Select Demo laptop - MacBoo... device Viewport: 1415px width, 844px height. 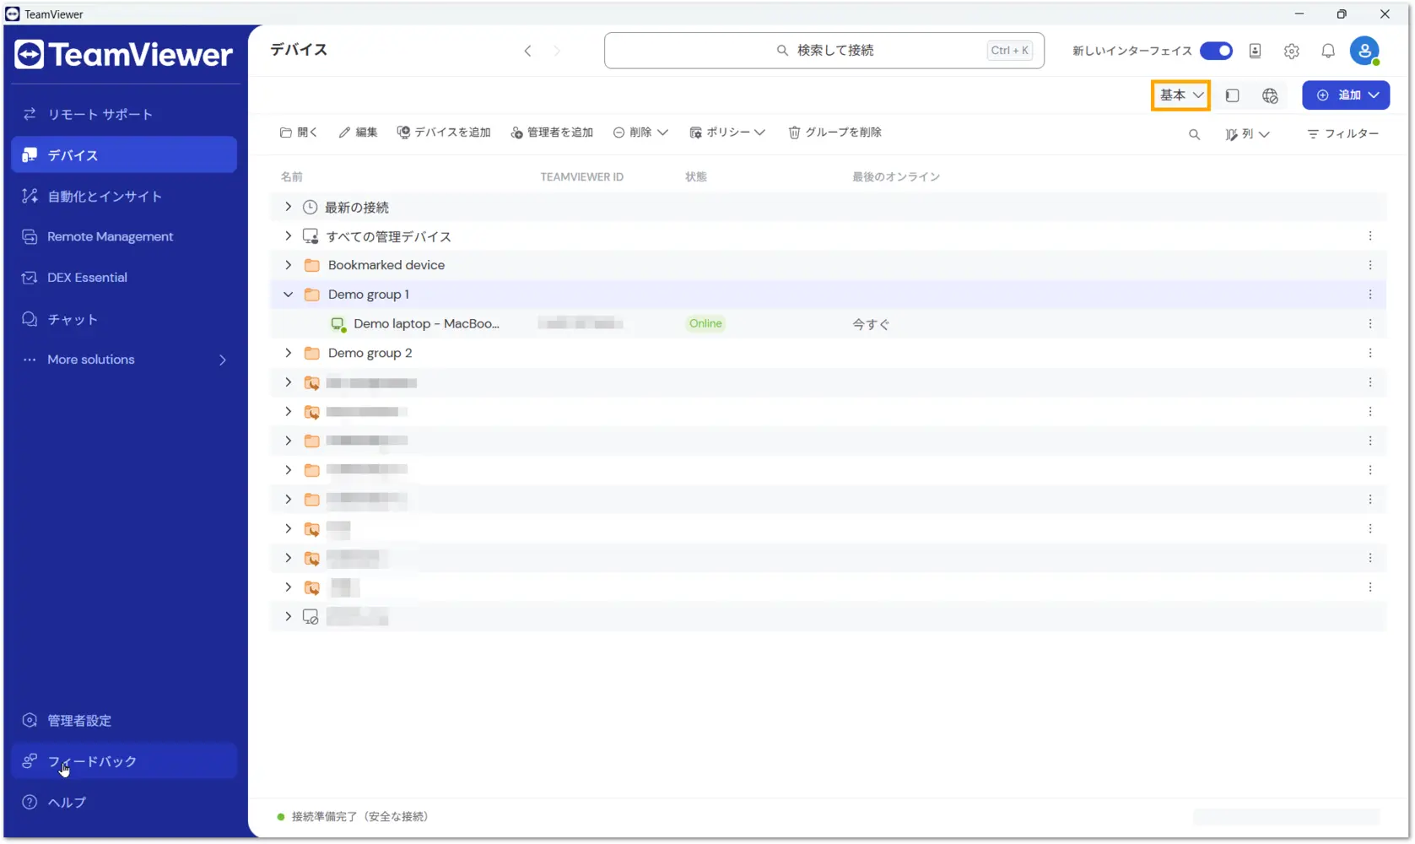pos(426,323)
